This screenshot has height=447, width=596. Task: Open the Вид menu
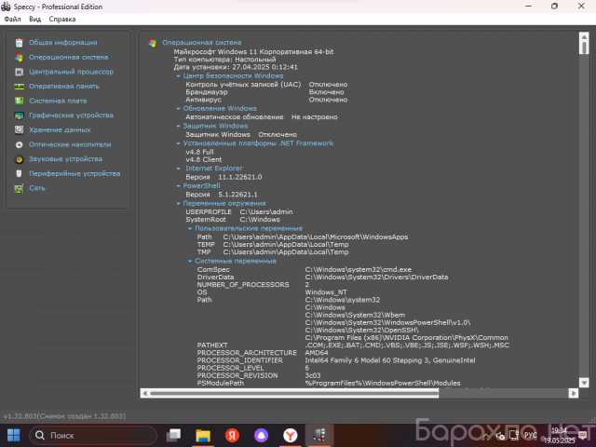(35, 19)
